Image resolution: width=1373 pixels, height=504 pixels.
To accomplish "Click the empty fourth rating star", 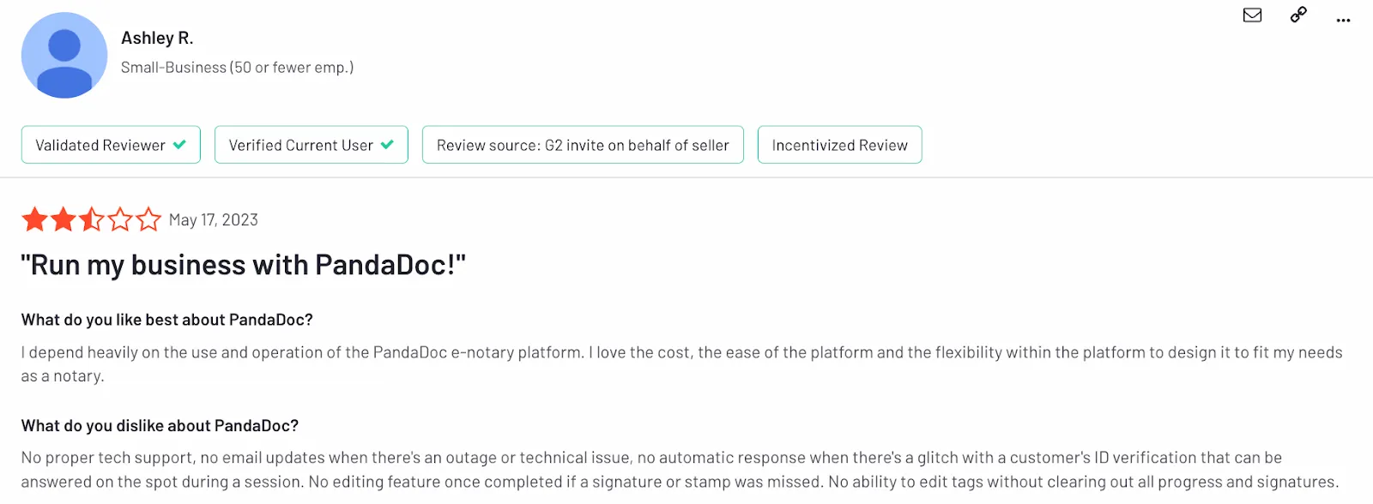I will point(121,219).
